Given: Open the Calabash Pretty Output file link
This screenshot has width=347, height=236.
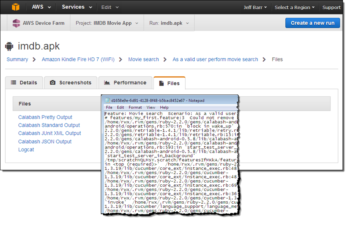Looking at the screenshot, I should (45, 117).
